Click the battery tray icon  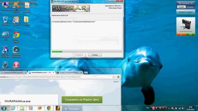pos(176,108)
